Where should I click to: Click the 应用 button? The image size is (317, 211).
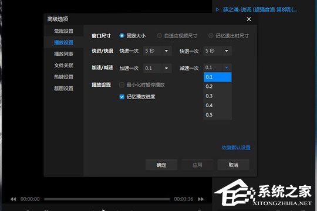point(197,165)
